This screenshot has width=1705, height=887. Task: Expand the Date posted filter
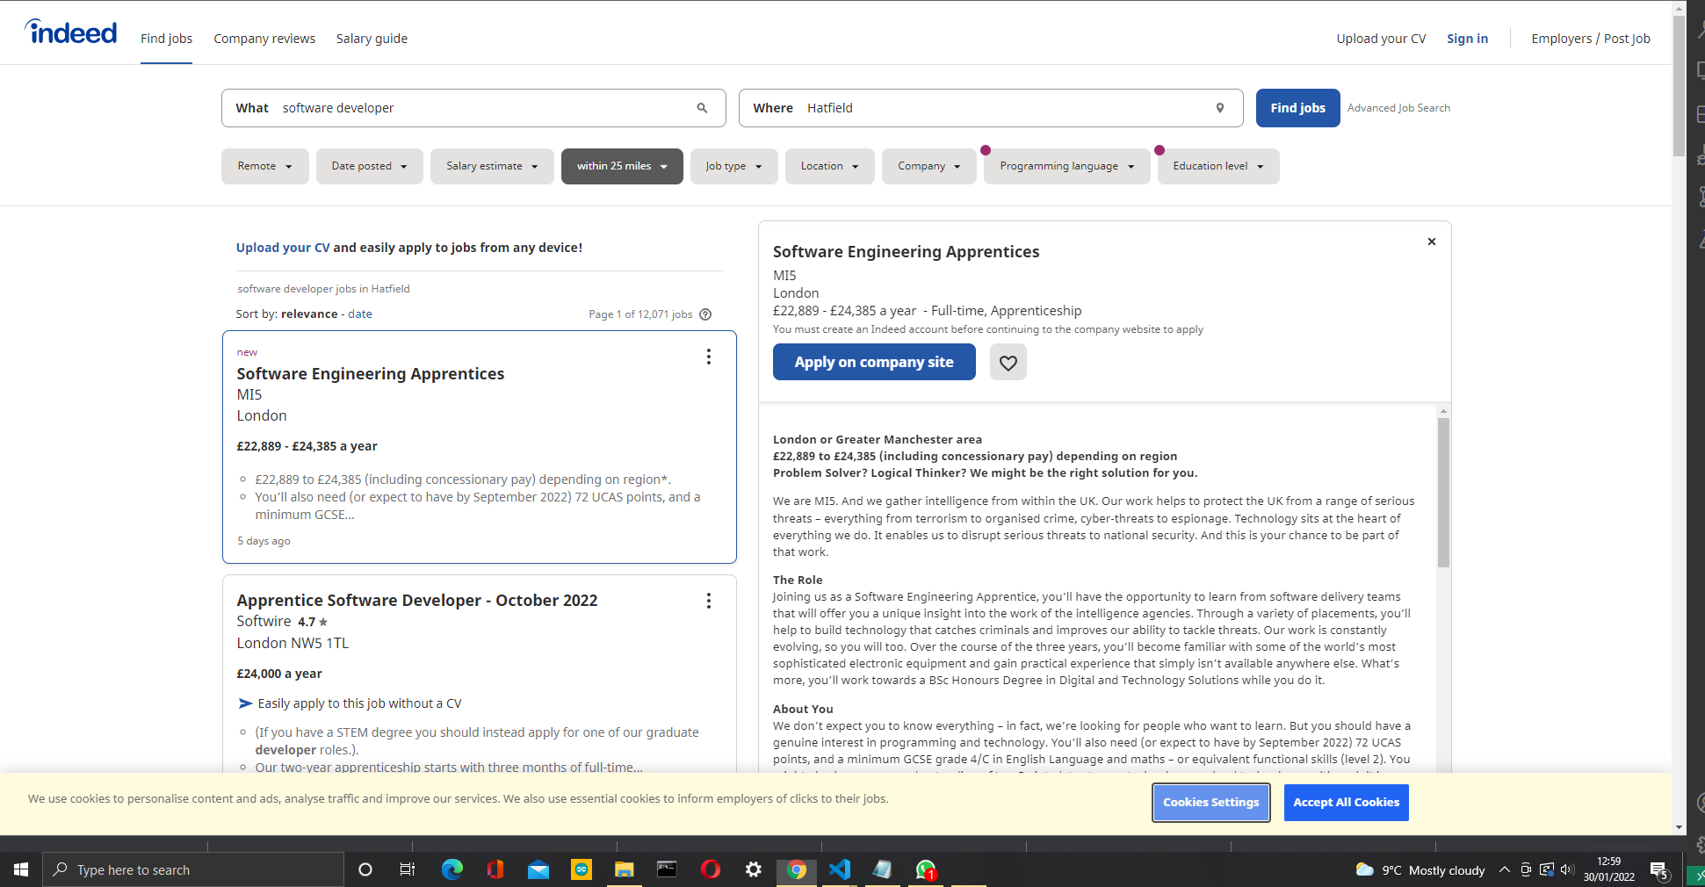pyautogui.click(x=369, y=166)
